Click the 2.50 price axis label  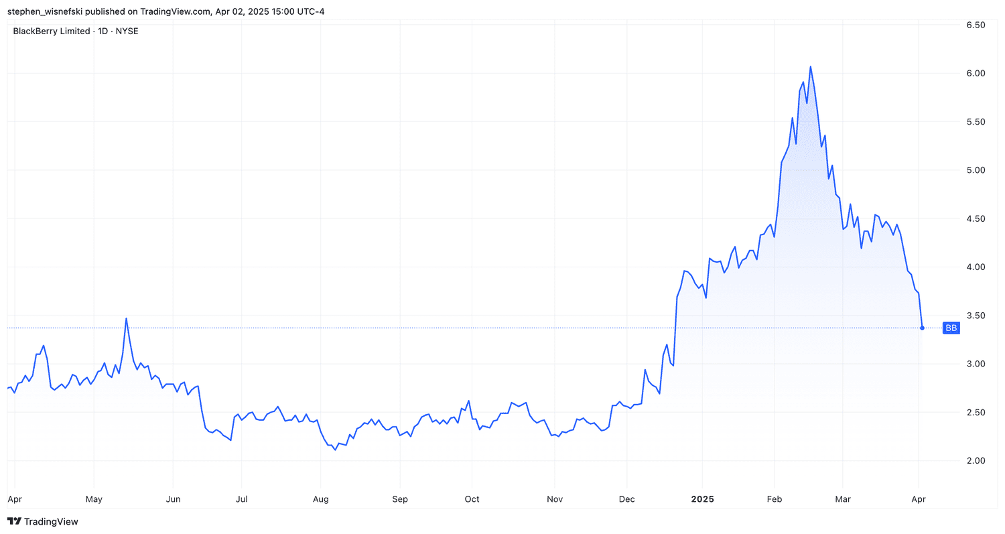976,412
